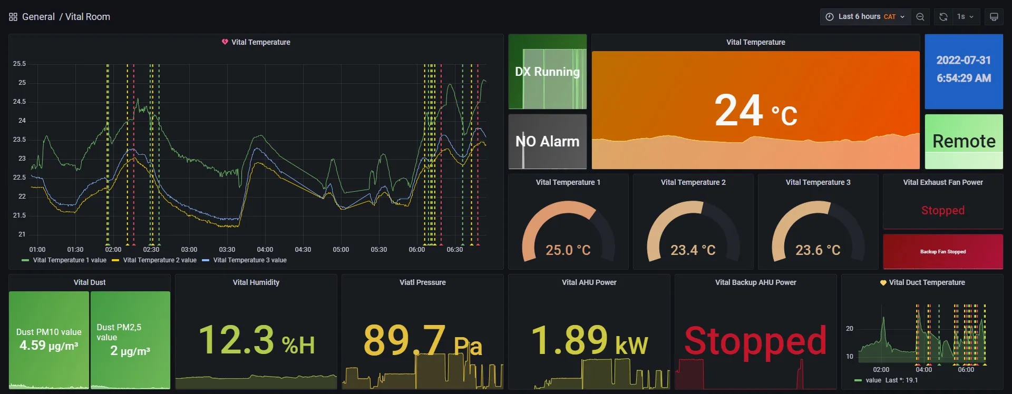Click the broken heart alert icon on Vital Temperature

tap(225, 42)
